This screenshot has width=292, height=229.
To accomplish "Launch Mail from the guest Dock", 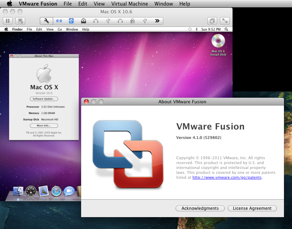I will pos(44,191).
